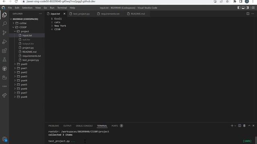The width and height of the screenshot is (257, 144).
Task: Open terminal launch profile dropdown arrow
Action: click(235, 126)
